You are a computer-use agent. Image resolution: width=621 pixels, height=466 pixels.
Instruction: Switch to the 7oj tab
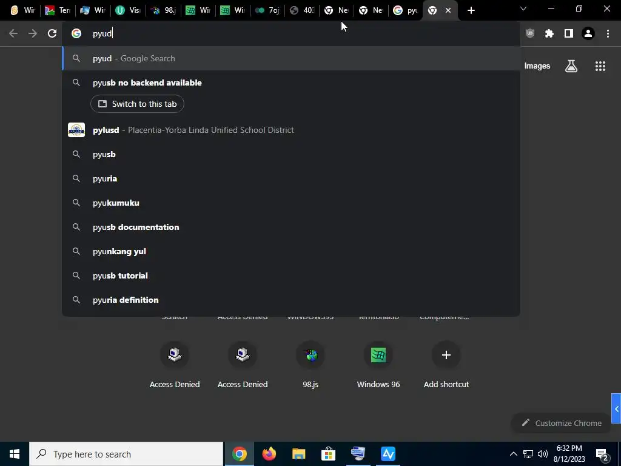(267, 10)
